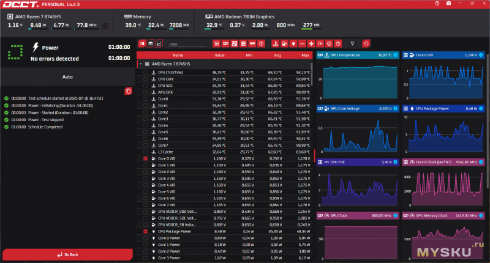
Task: Sort table by Value column
Action: click(x=219, y=55)
